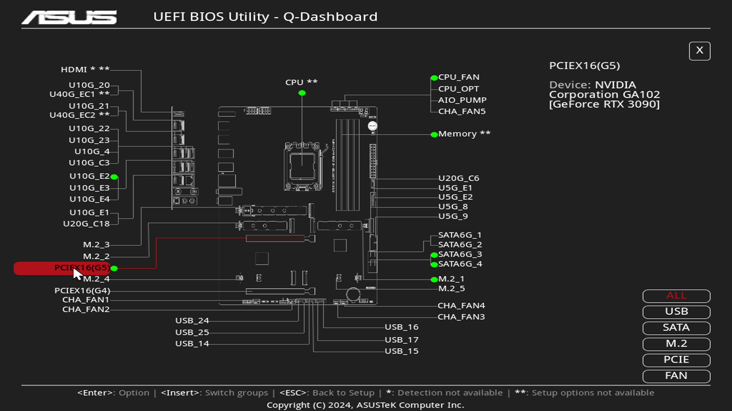Image resolution: width=732 pixels, height=411 pixels.
Task: Toggle the green PCIEX16(G5) status dot
Action: 115,269
